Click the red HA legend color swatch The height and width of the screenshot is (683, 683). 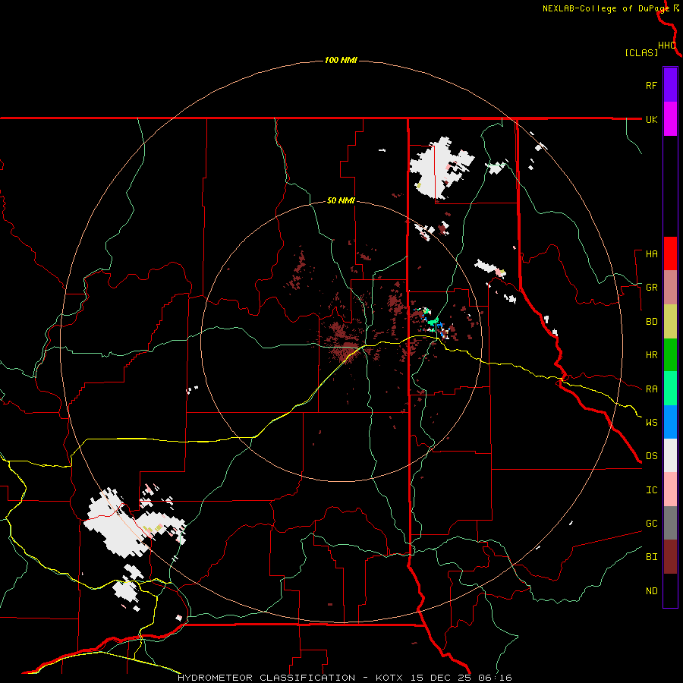pyautogui.click(x=670, y=253)
